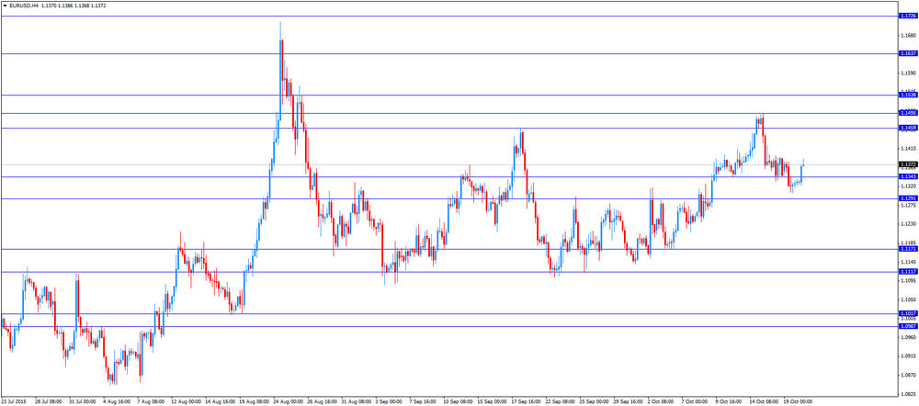Screen dimensions: 919x406
Task: Click the 1.0915 price scale value
Action: pos(908,356)
